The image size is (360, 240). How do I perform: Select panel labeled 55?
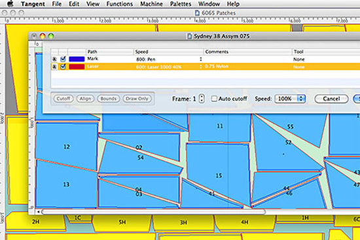291,126
